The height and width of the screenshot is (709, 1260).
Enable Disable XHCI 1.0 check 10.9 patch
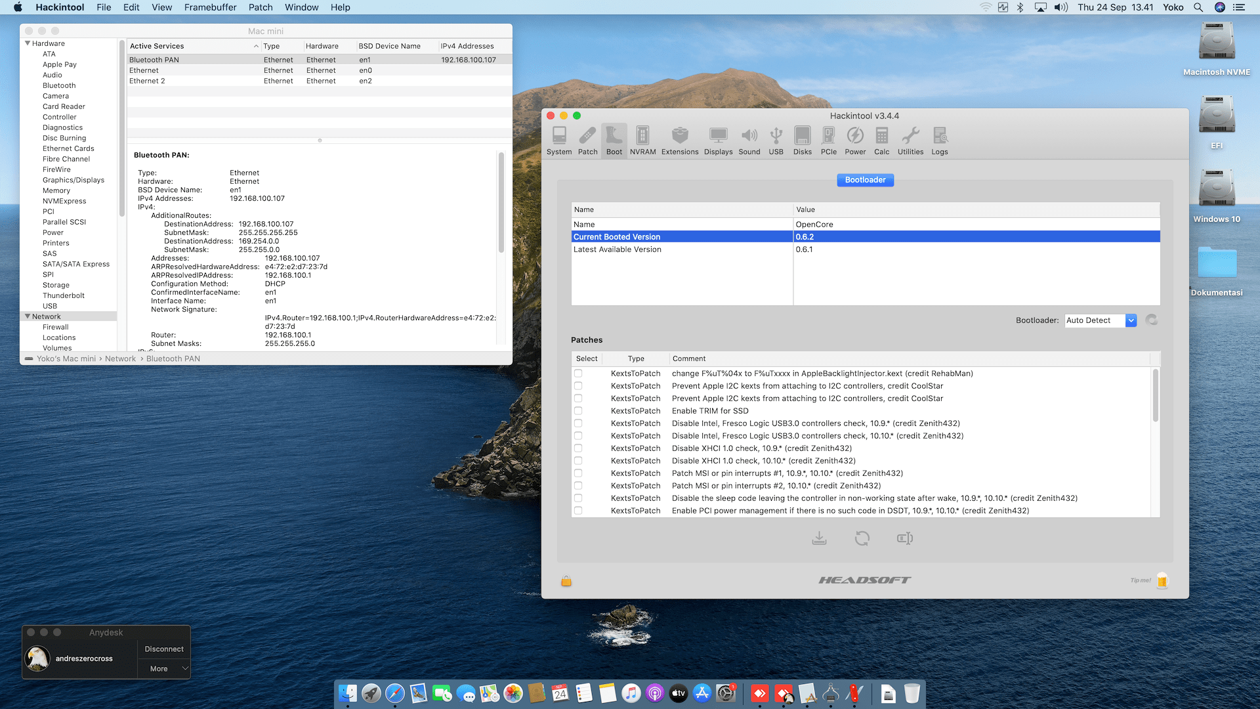point(578,448)
